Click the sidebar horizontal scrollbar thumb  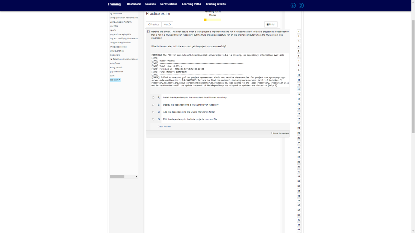pyautogui.click(x=117, y=176)
